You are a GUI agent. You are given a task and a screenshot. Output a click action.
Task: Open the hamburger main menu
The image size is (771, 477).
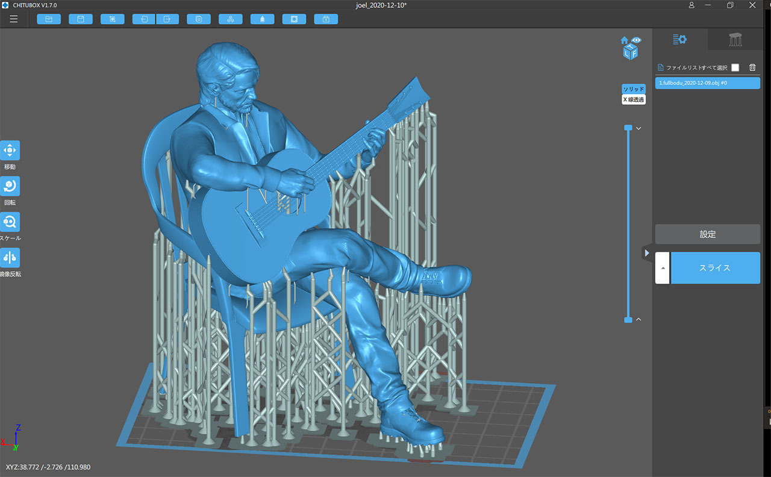coord(13,19)
